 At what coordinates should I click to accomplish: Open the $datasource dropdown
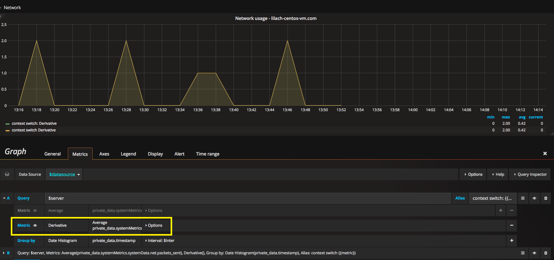pyautogui.click(x=64, y=174)
